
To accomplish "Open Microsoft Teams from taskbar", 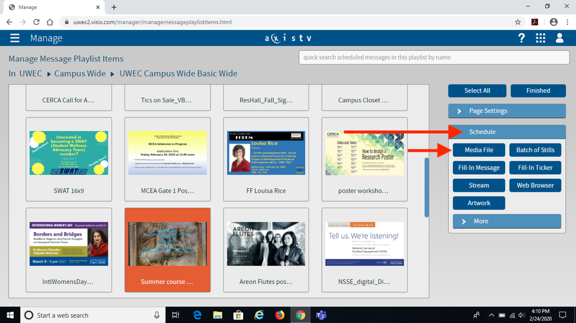I will click(x=321, y=315).
